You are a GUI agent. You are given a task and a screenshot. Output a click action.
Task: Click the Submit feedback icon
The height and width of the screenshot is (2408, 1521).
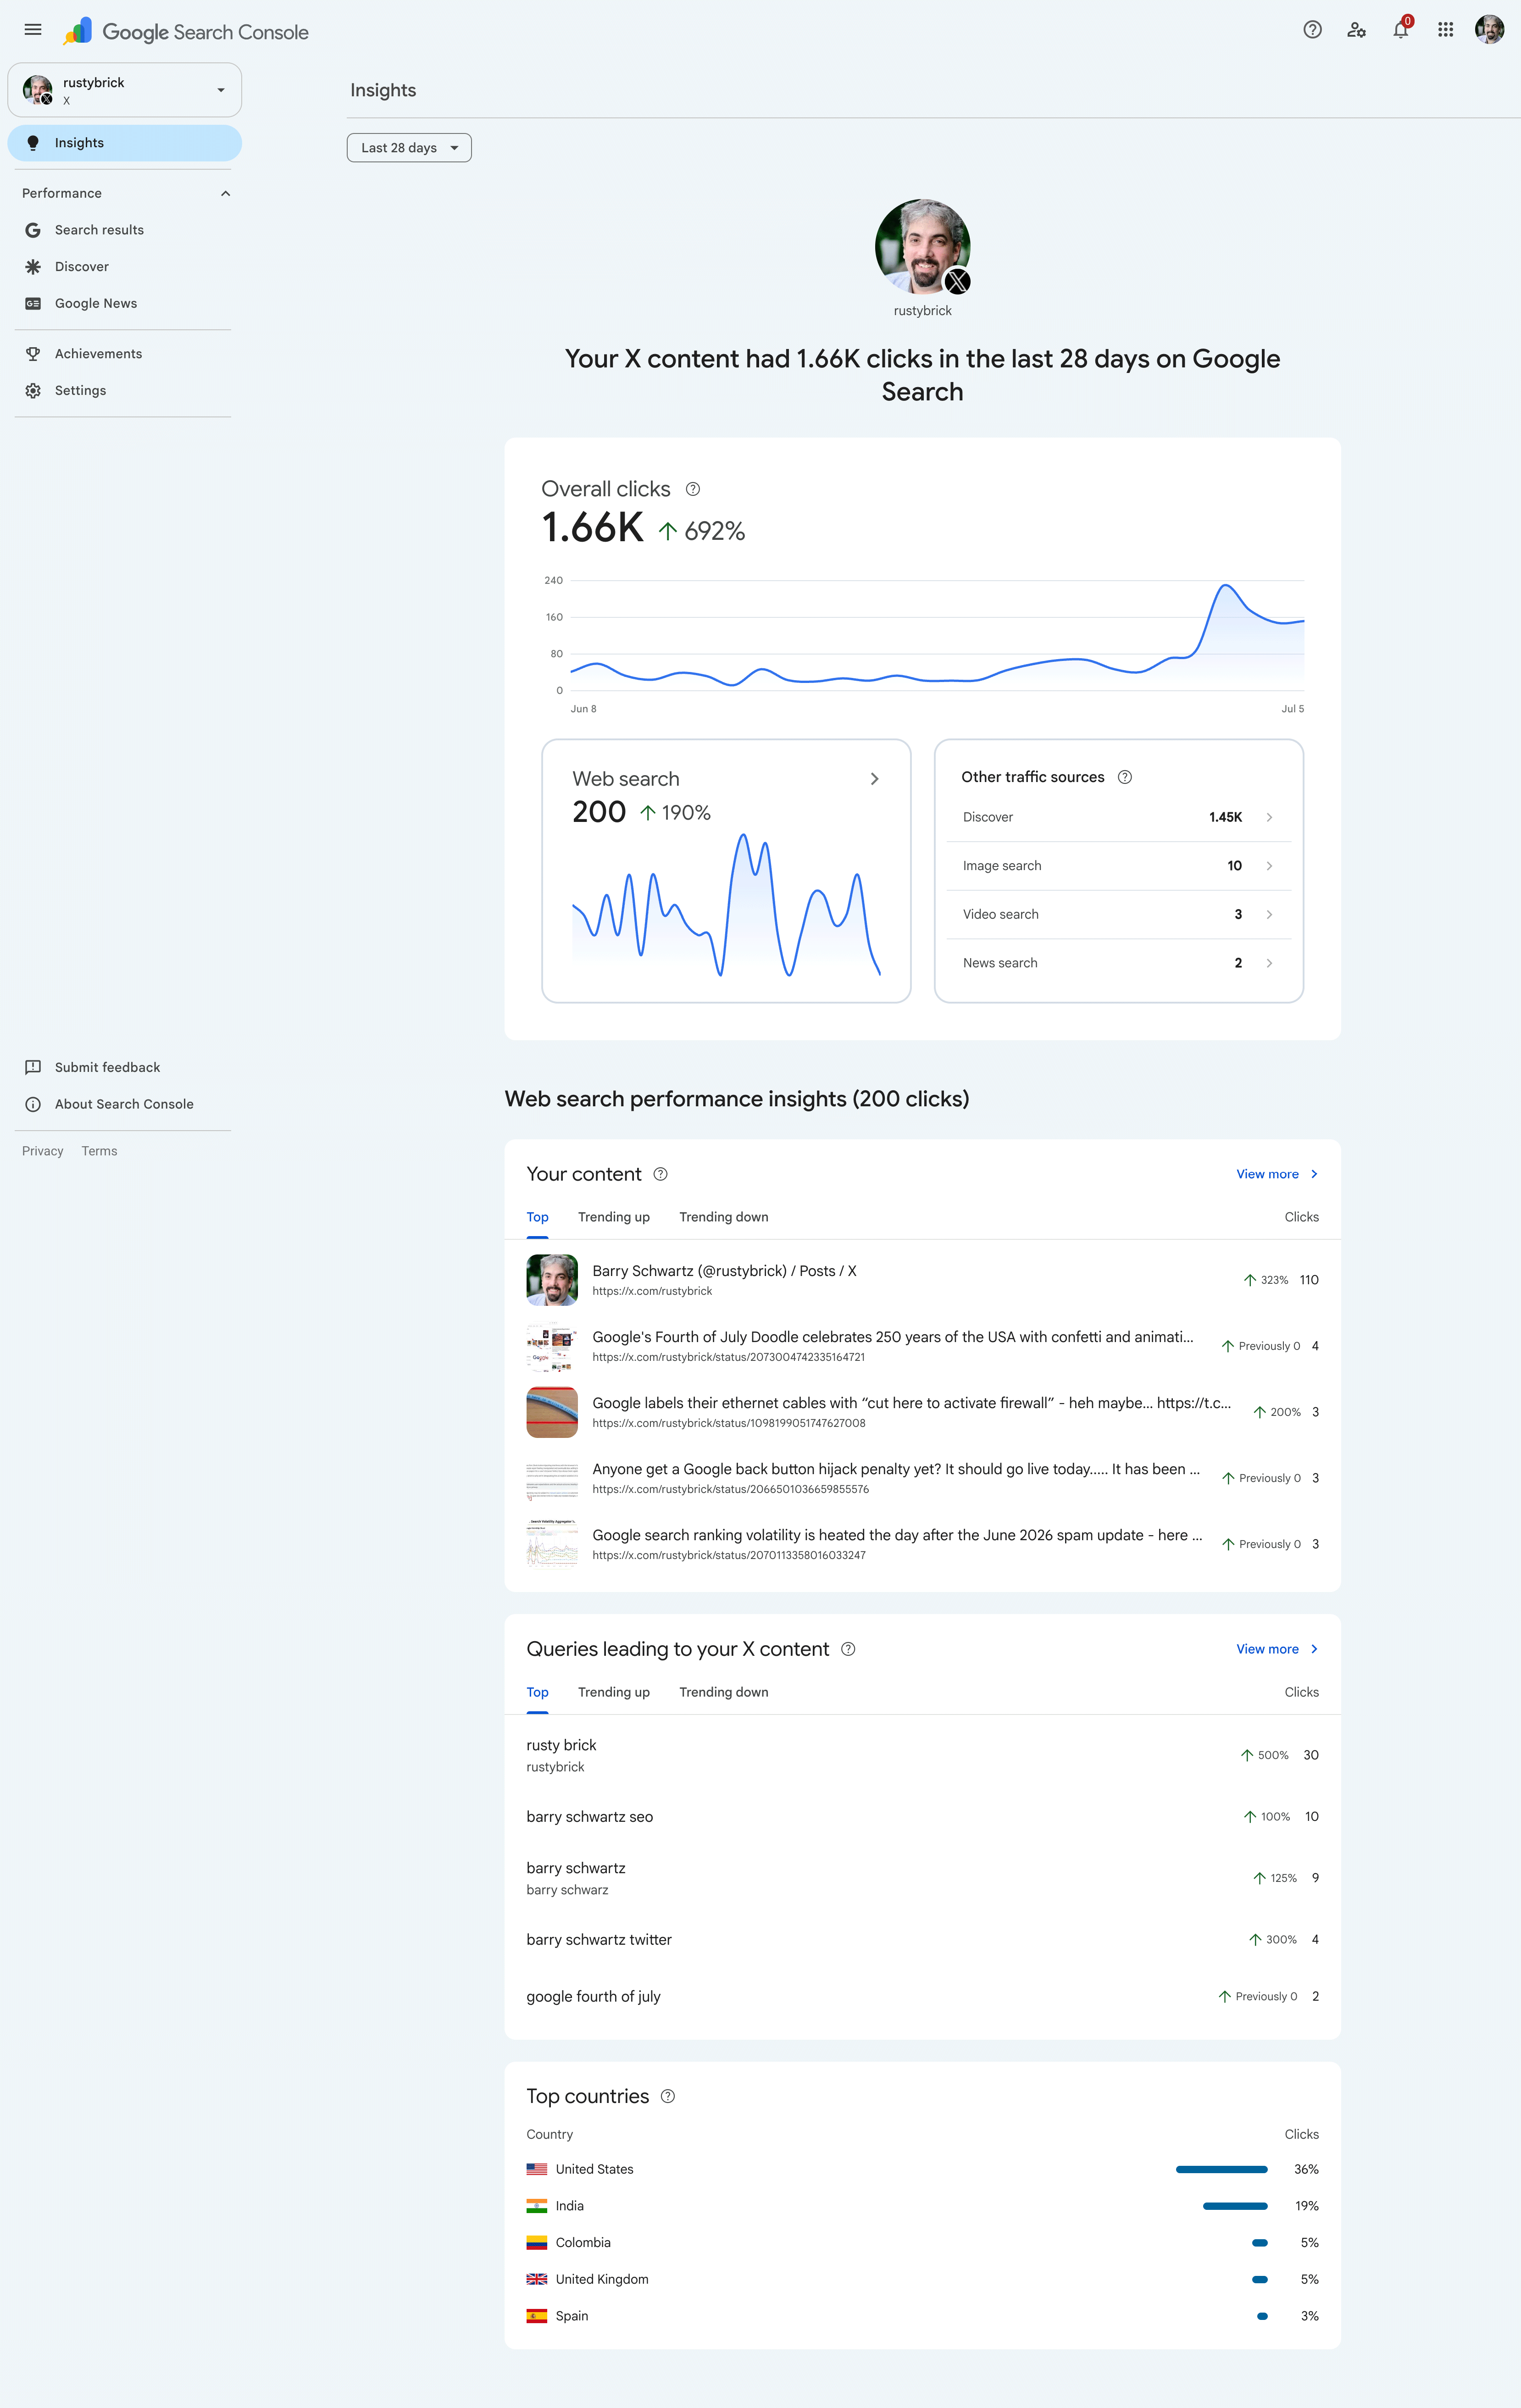coord(33,1067)
